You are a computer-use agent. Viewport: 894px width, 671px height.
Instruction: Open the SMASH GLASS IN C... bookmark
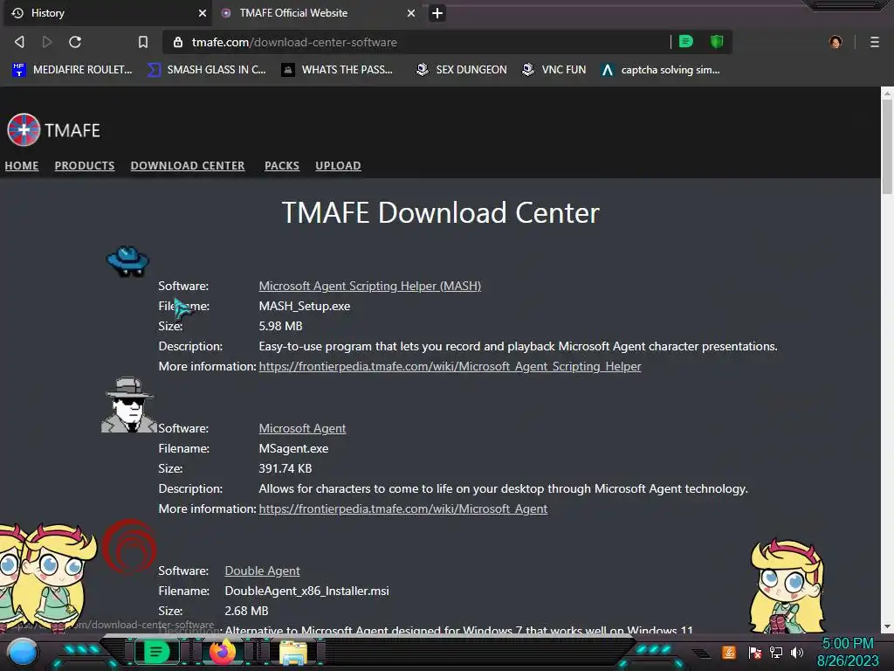pos(206,70)
